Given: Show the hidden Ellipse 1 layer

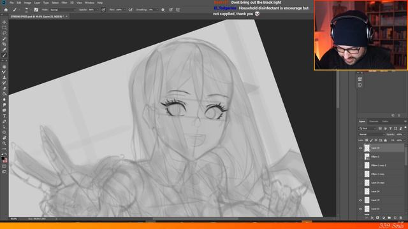Looking at the screenshot, I should tap(360, 157).
